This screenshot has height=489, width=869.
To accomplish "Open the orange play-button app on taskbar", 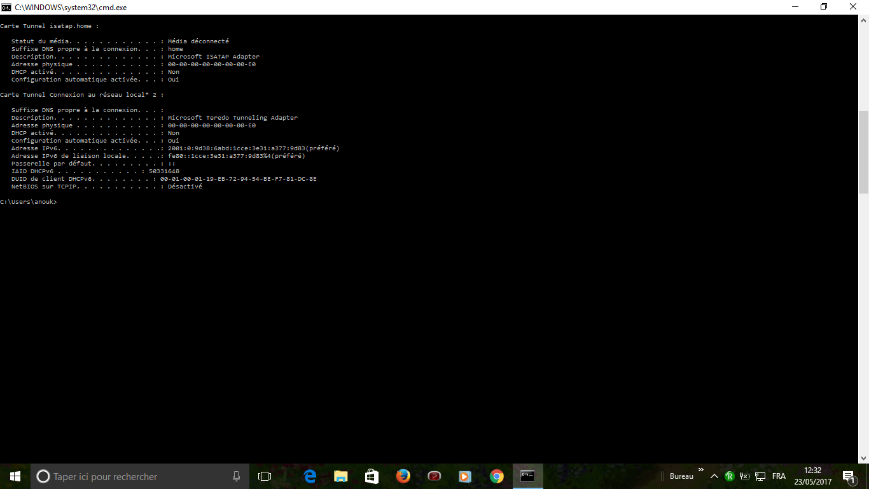I will click(x=465, y=476).
